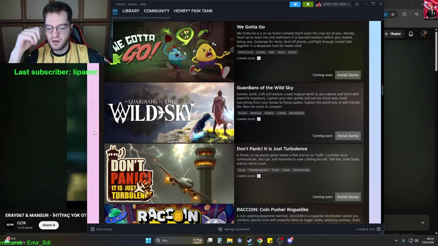Viewport: 438px width, 246px height.
Task: Open Sticky Notes from taskbar
Action: 270,241
